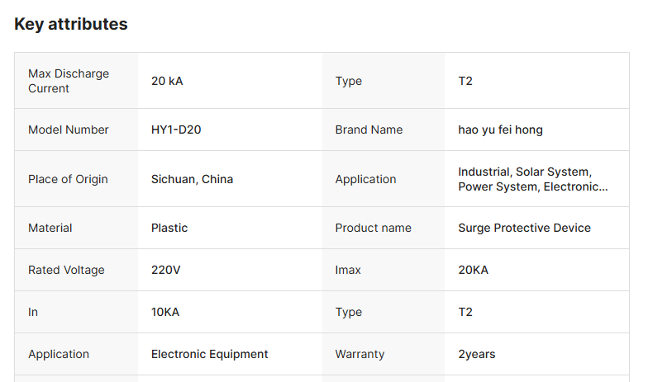Select the Brand Name label
The width and height of the screenshot is (648, 382).
click(x=369, y=130)
